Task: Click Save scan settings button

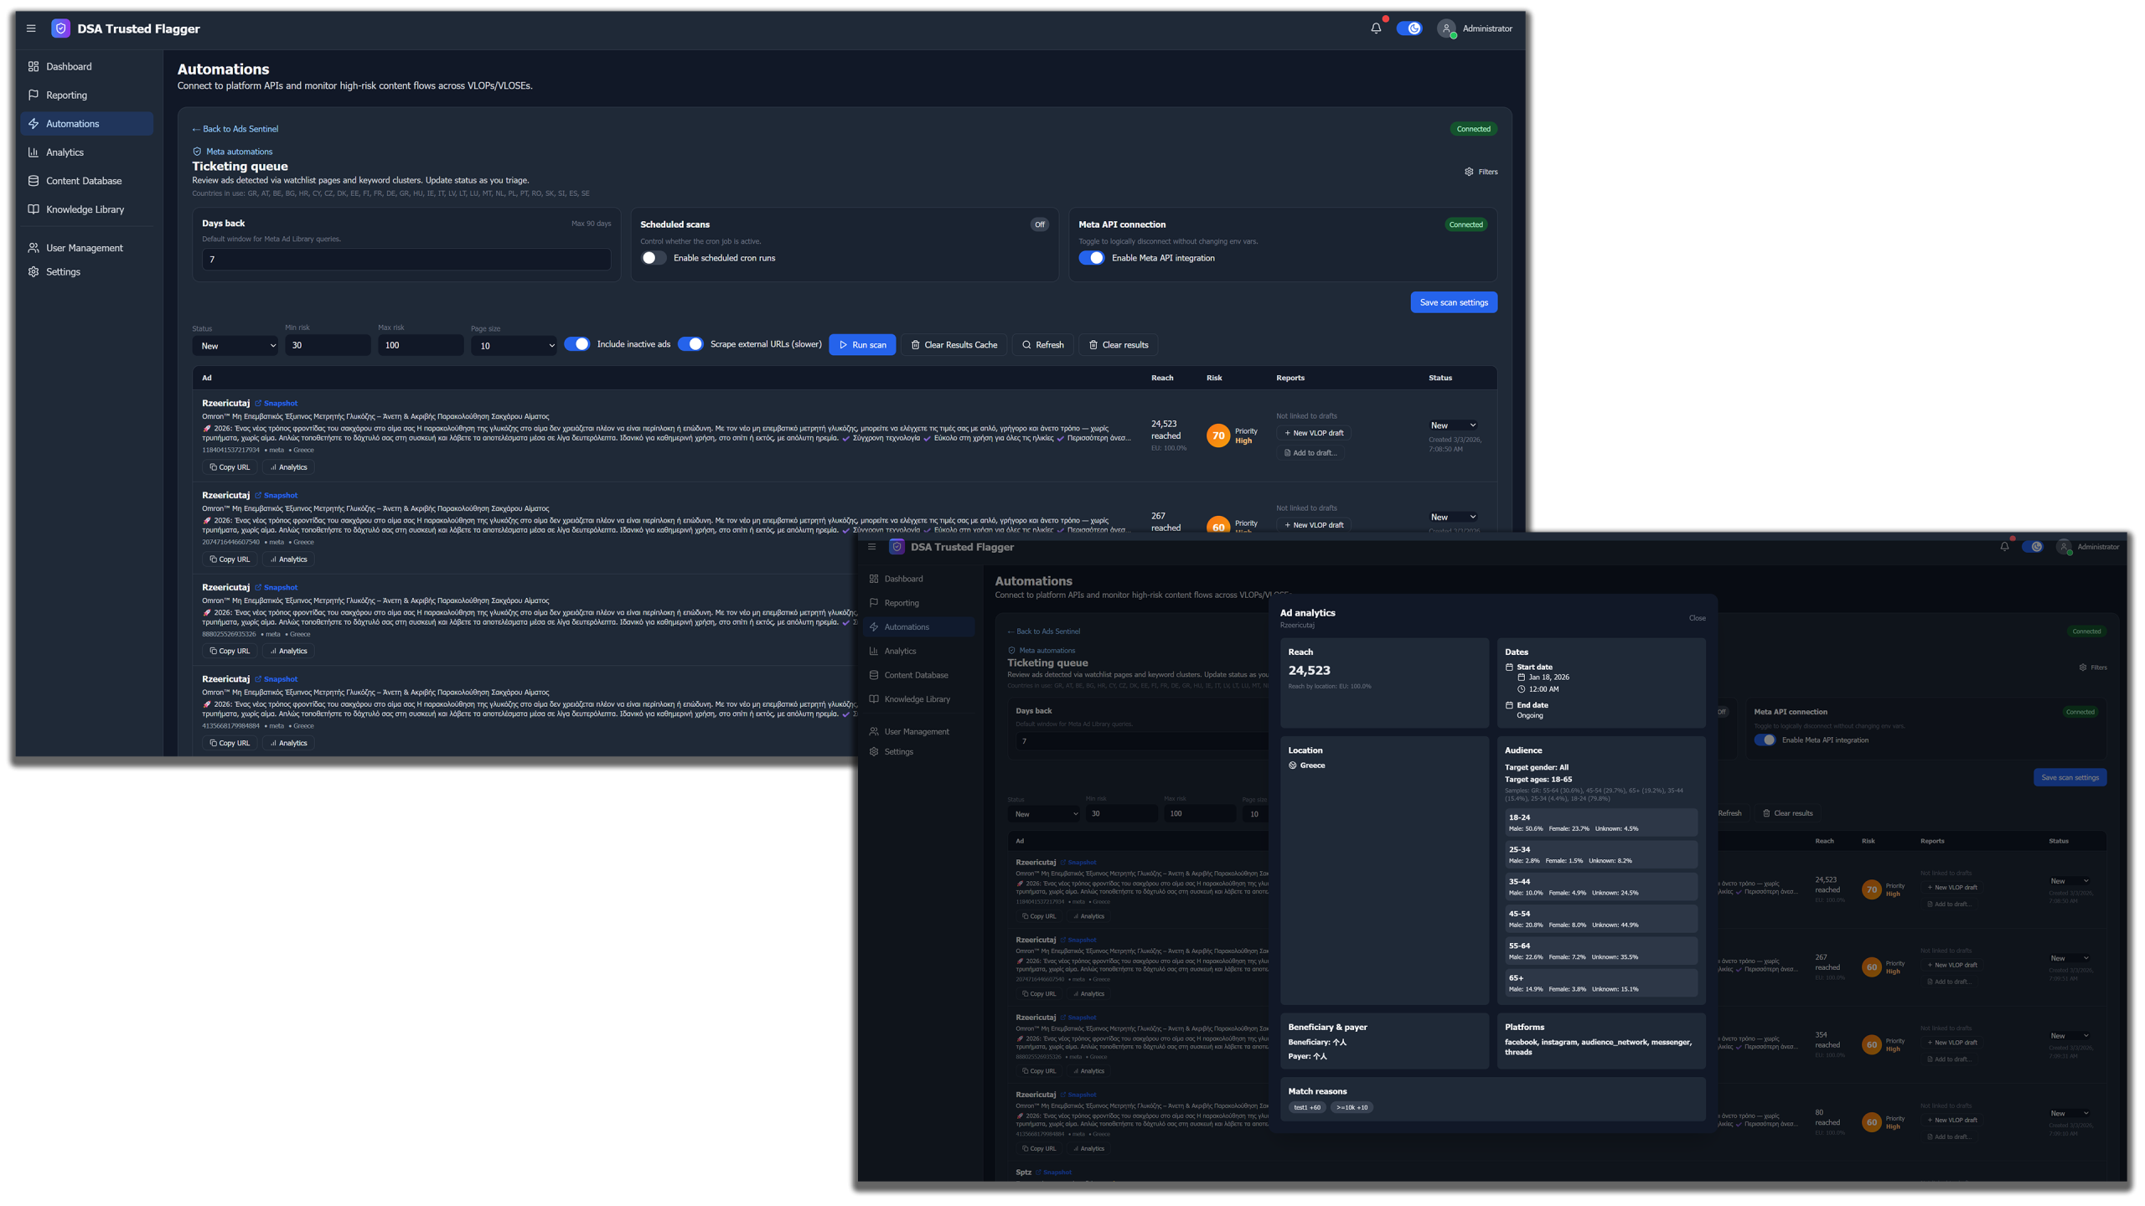Action: (1454, 302)
